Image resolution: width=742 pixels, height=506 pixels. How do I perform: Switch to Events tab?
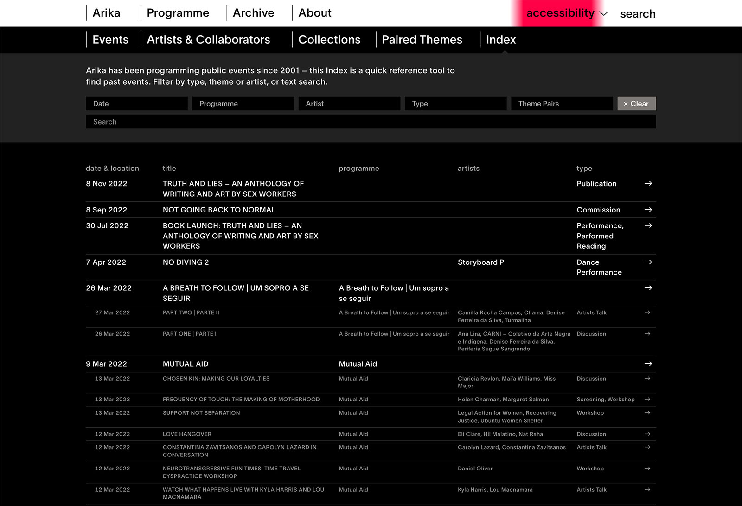click(x=110, y=40)
